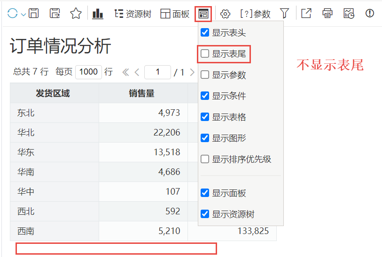Check the 显示排序优先级 checkbox
The width and height of the screenshot is (382, 257).
[205, 159]
